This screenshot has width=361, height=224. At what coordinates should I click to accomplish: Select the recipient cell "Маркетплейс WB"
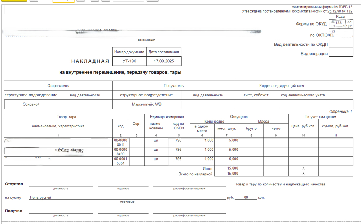point(147,104)
